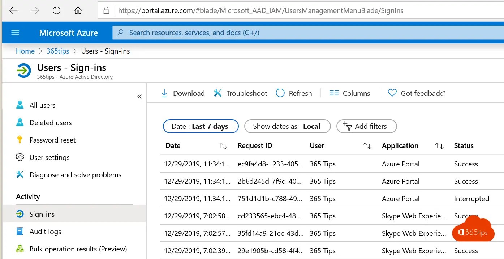Viewport: 504px width, 259px height.
Task: Open Password reset menu item
Action: [x=53, y=140]
